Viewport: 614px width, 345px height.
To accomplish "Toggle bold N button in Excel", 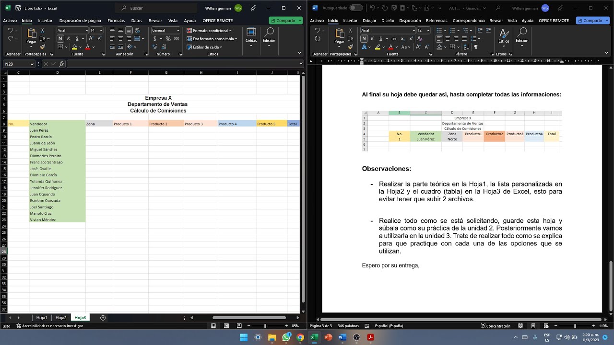I will tap(60, 39).
